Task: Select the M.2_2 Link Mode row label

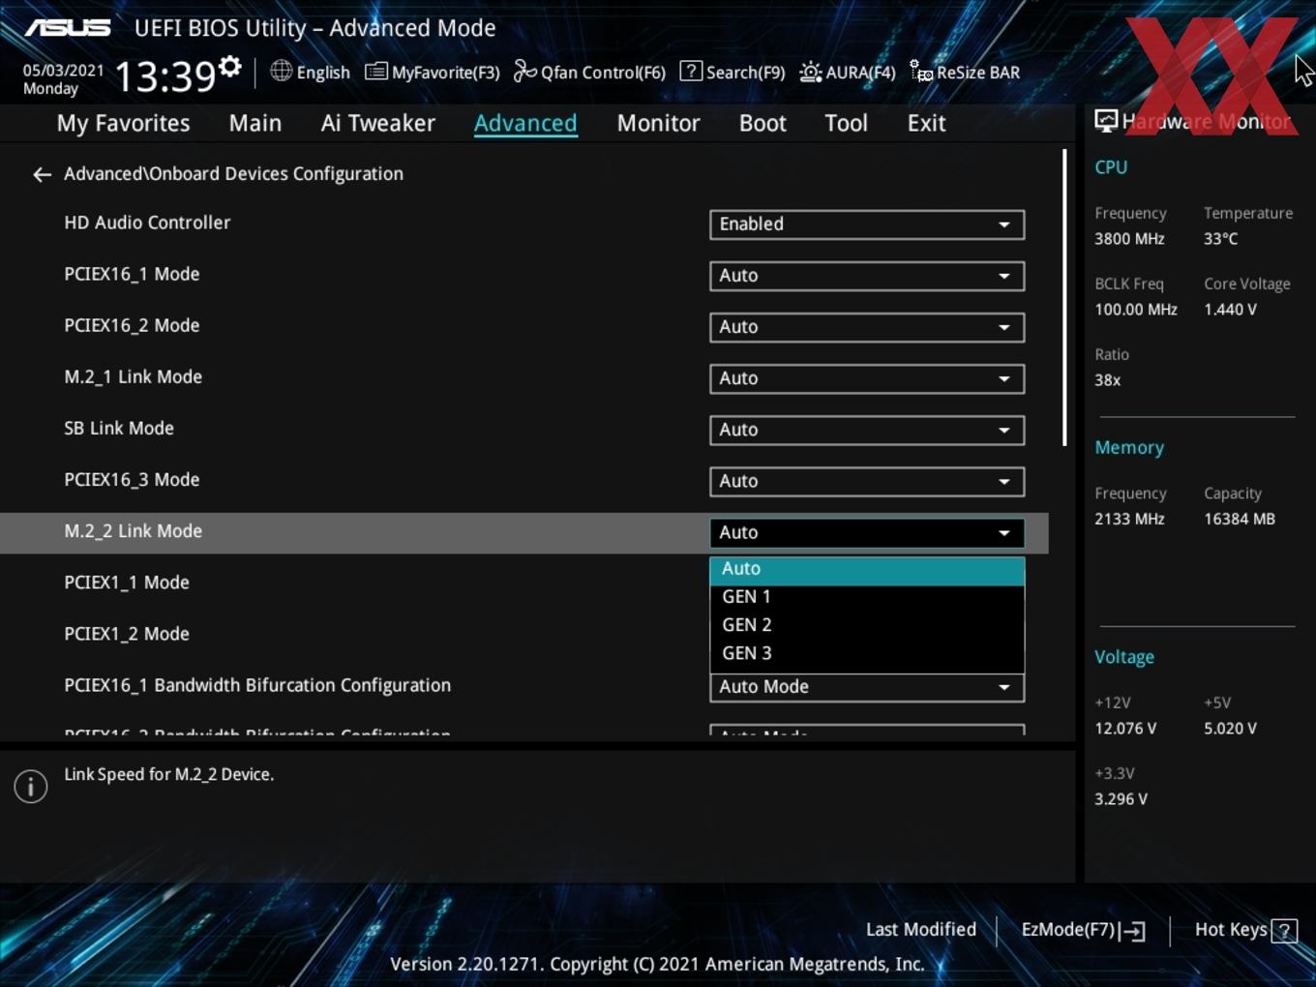Action: click(133, 531)
